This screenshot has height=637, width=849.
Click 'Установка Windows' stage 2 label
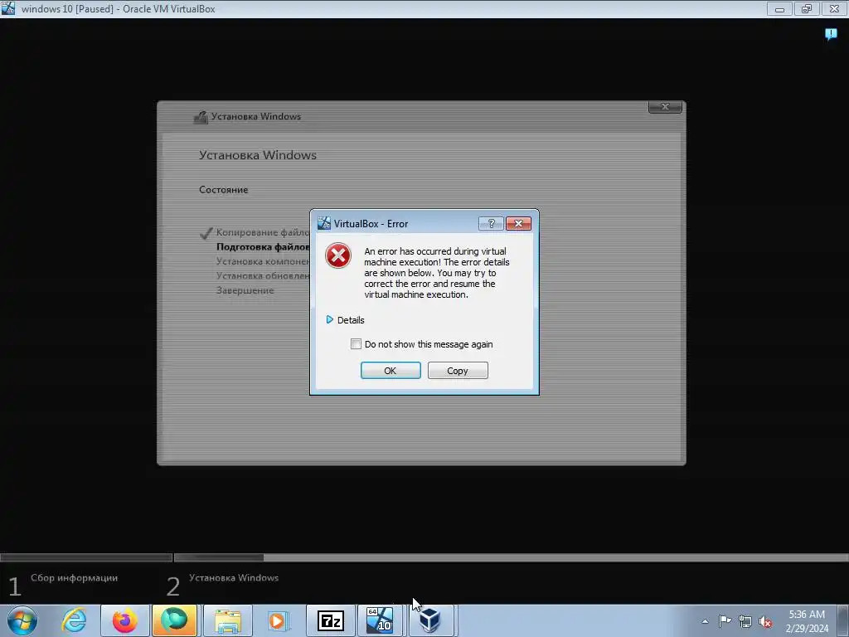click(x=234, y=578)
